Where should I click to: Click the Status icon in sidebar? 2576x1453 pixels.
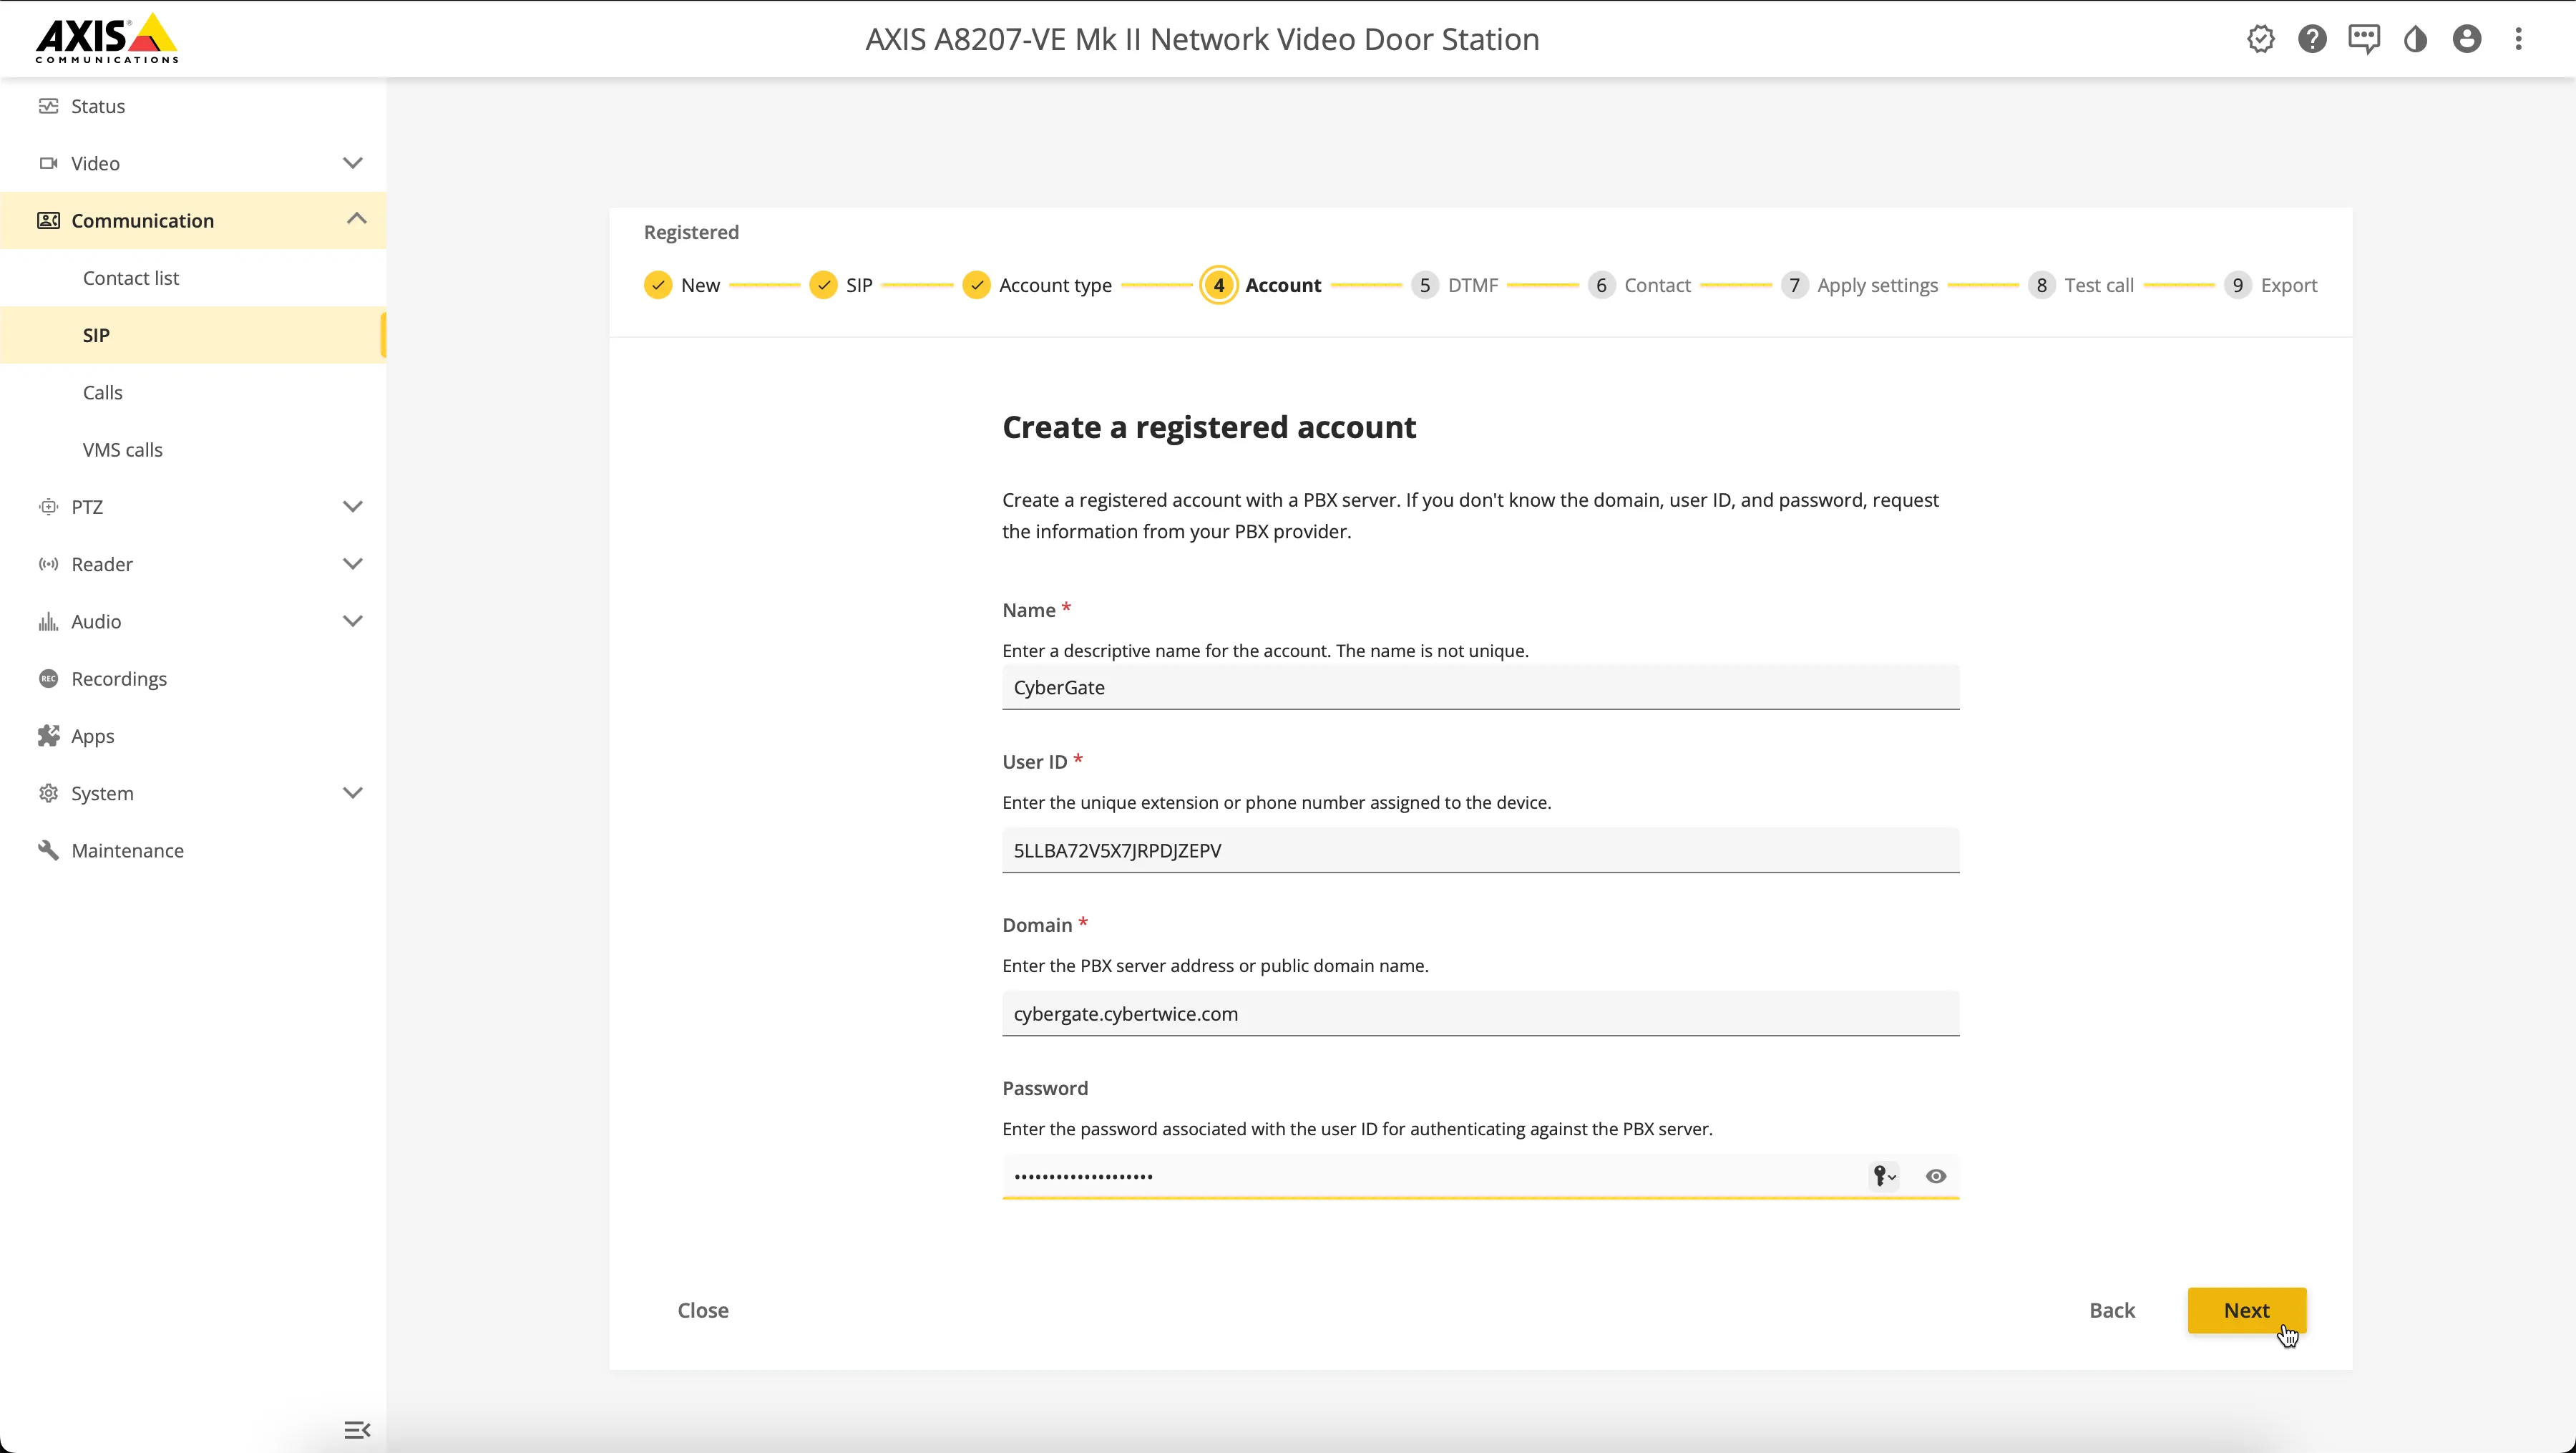[x=48, y=106]
